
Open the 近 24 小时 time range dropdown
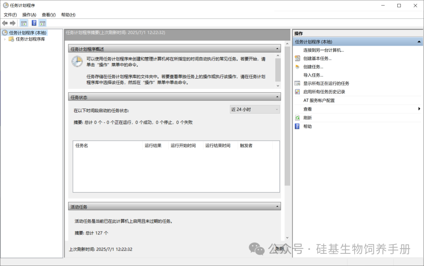click(x=255, y=109)
